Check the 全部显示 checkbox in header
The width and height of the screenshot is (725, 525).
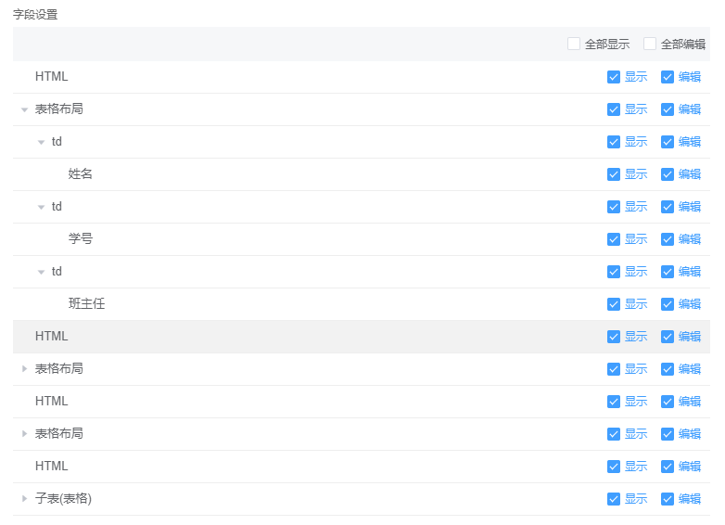[574, 44]
